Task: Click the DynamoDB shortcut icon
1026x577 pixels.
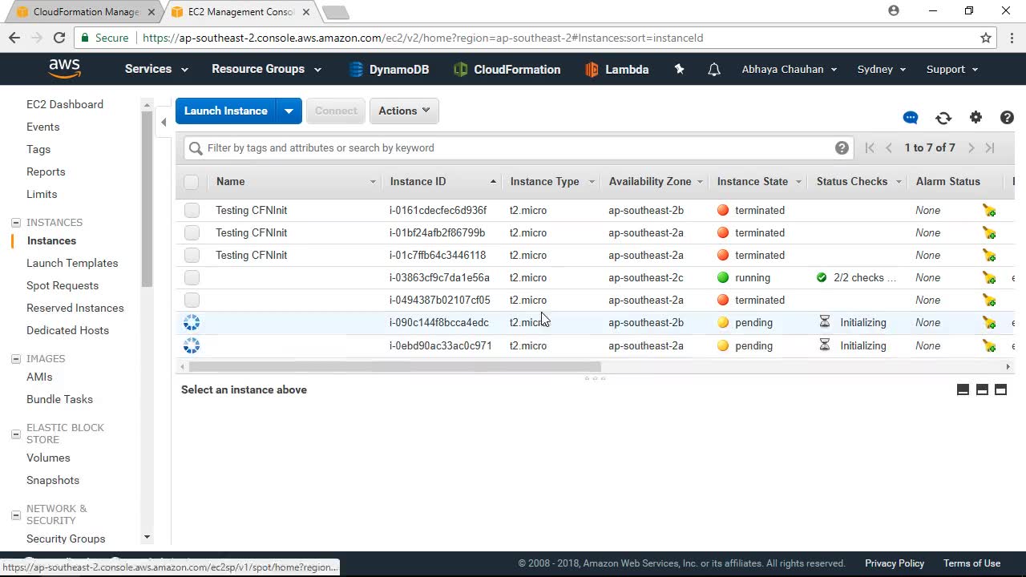Action: 356,70
